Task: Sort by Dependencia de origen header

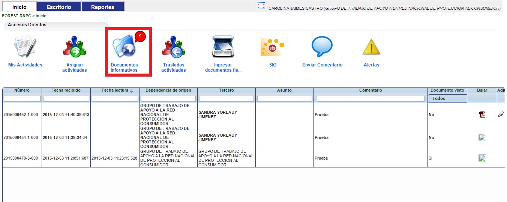Action: 168,90
